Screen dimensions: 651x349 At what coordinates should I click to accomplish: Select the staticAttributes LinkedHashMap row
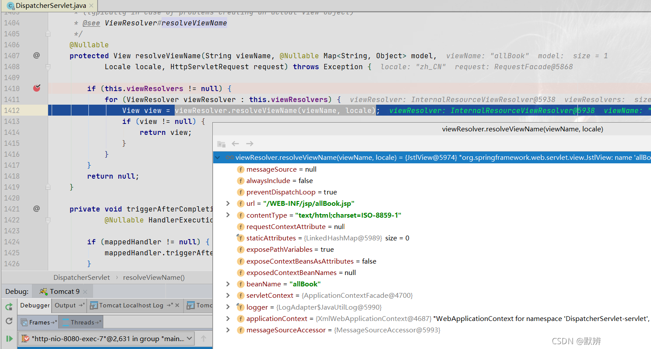click(x=432, y=238)
